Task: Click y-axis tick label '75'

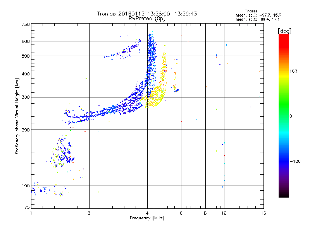Action: click(x=27, y=207)
